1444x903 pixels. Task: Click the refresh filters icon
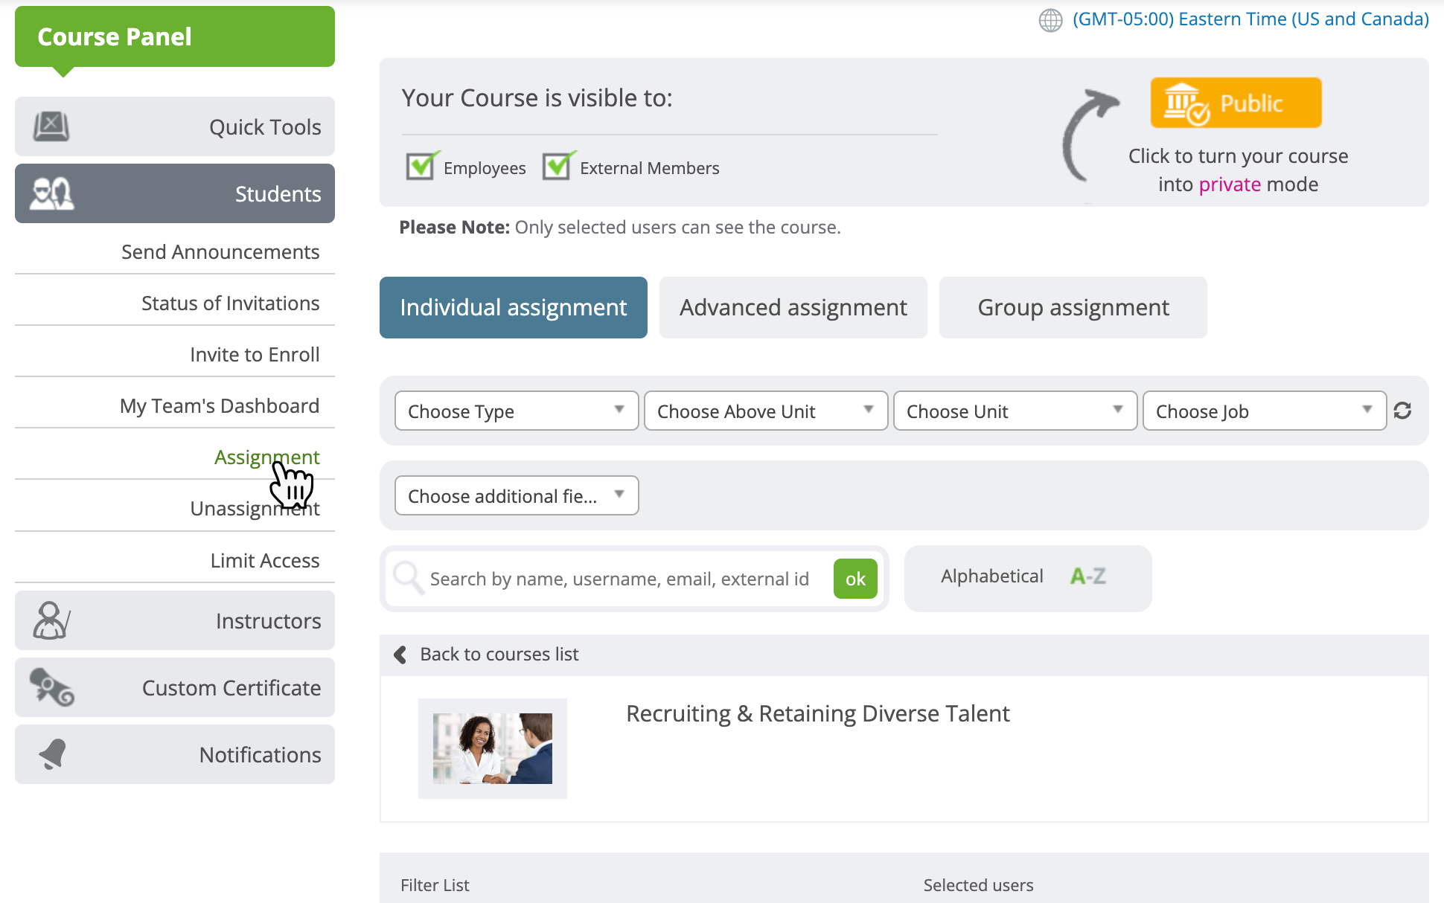tap(1402, 411)
